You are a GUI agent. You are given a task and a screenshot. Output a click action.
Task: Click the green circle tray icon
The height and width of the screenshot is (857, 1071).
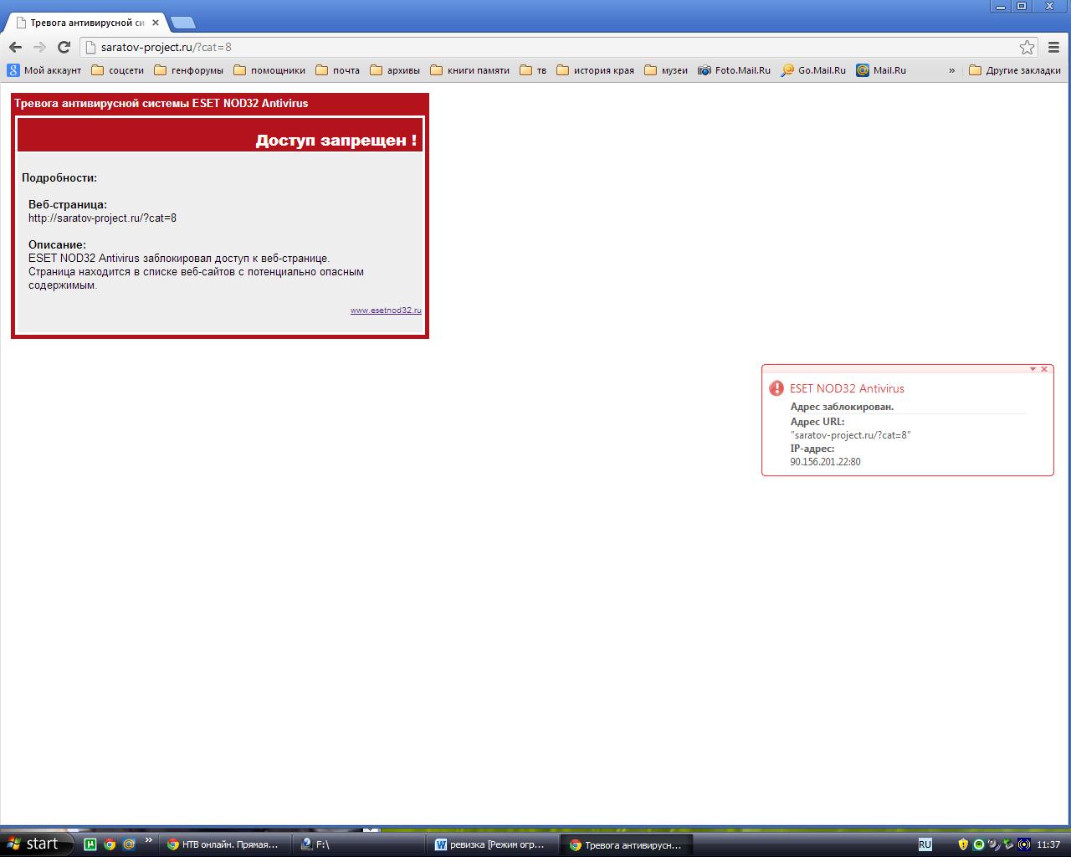click(x=978, y=844)
